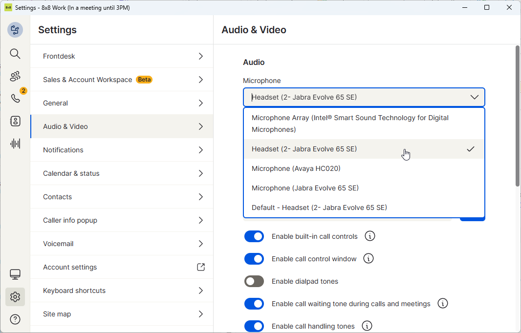
Task: Show info for call waiting tone
Action: [x=443, y=303]
